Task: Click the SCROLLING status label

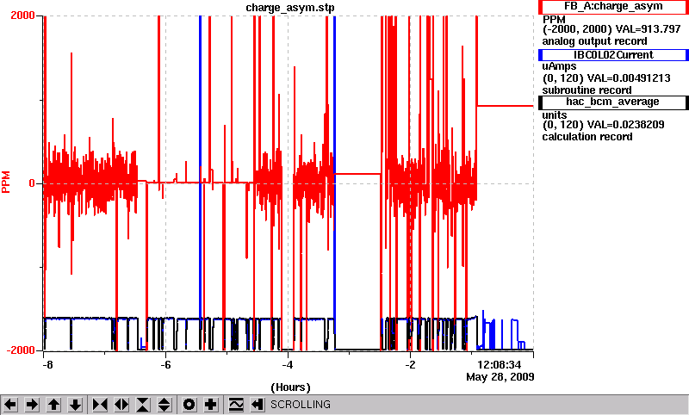Action: 300,404
